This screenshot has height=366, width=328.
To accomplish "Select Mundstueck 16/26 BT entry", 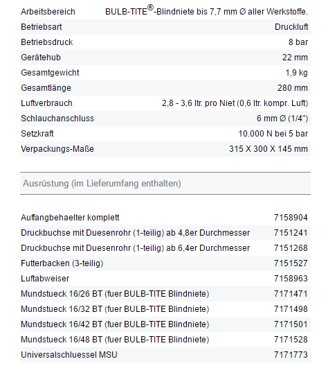I will pyautogui.click(x=115, y=294).
